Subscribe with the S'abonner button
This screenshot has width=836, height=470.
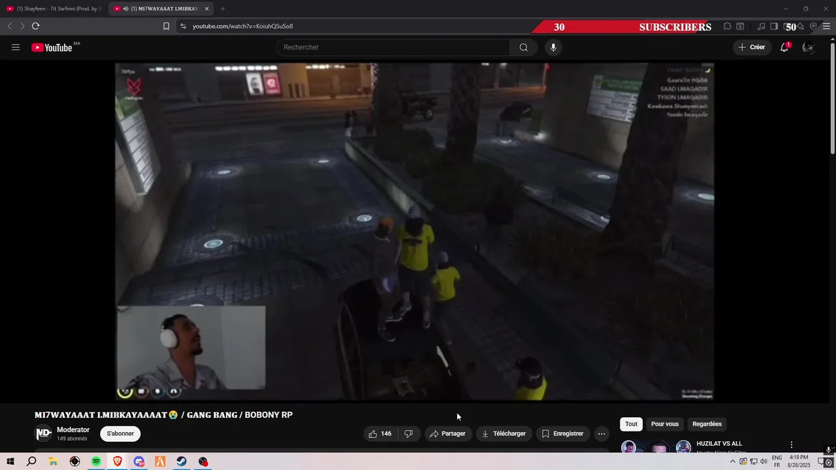coord(120,433)
